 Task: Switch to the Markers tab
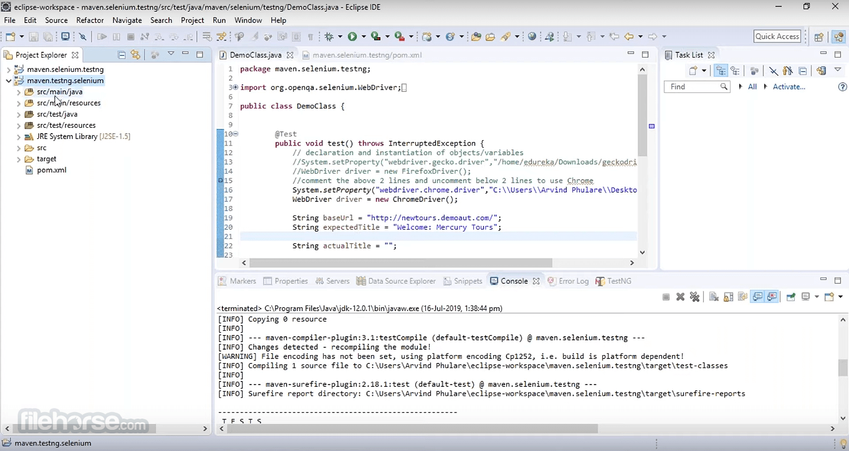click(x=237, y=281)
